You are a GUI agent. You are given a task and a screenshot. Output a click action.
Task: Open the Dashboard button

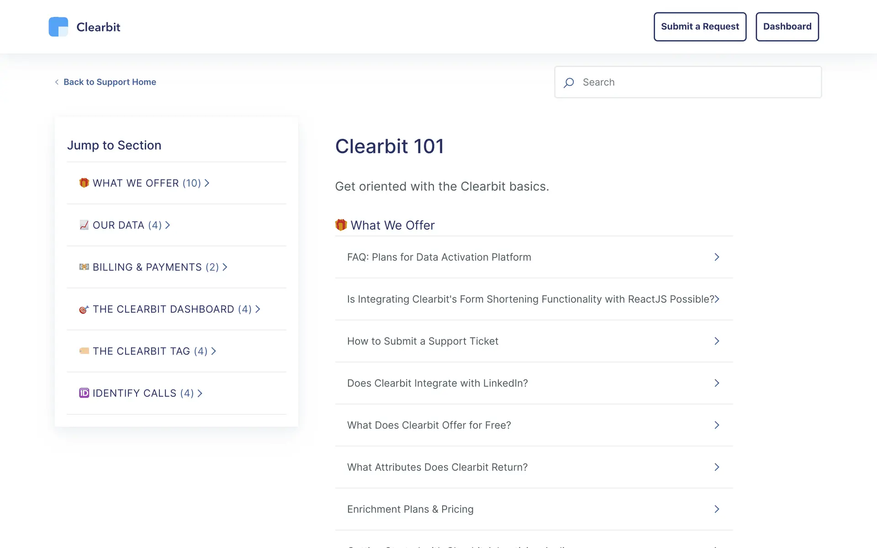(x=787, y=27)
